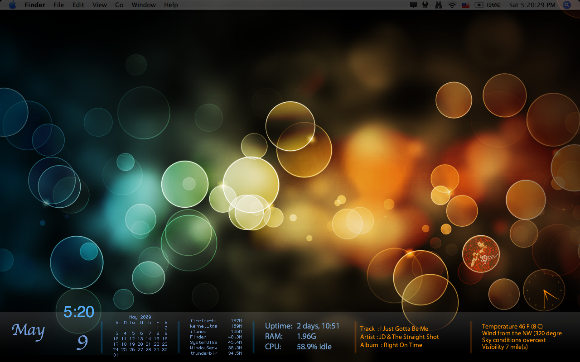The height and width of the screenshot is (362, 580).
Task: Click the RAM 1.96G value
Action: click(x=306, y=336)
